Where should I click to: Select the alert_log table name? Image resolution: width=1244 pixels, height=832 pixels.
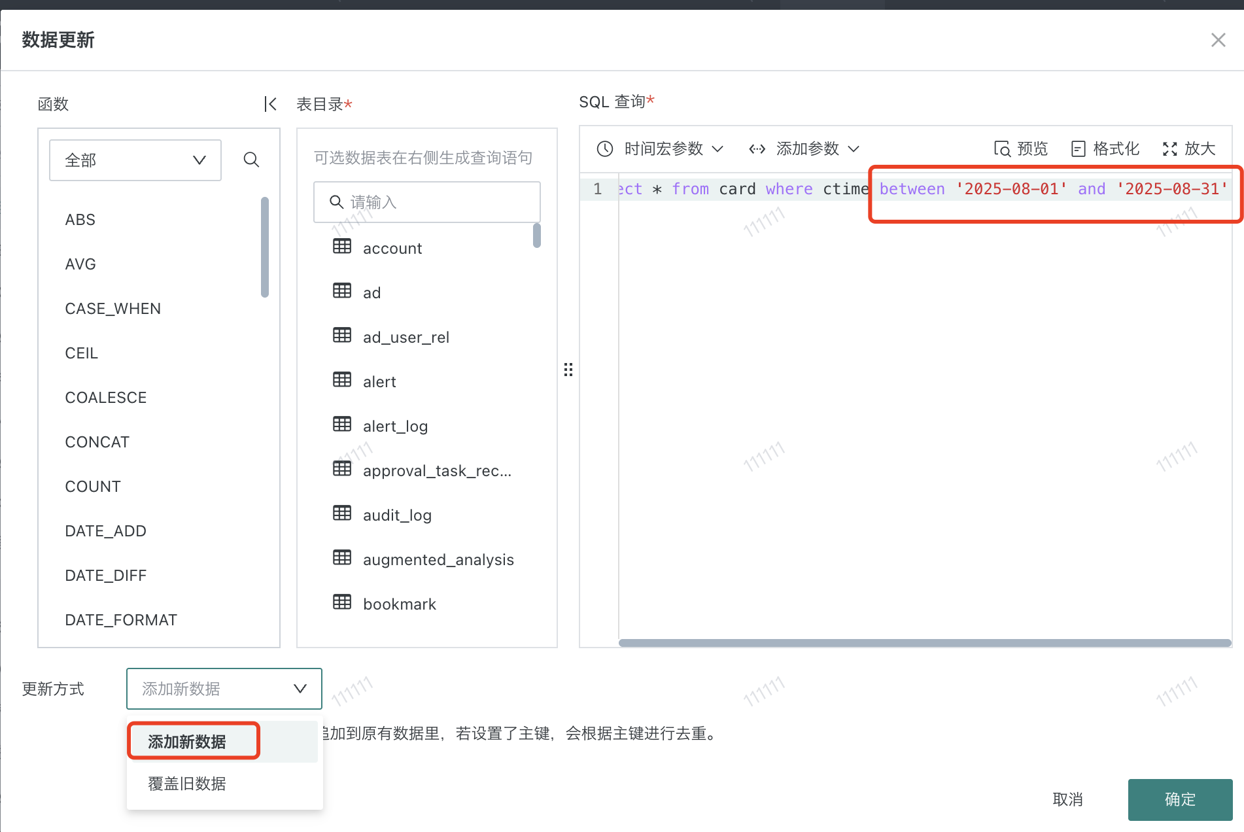tap(396, 426)
